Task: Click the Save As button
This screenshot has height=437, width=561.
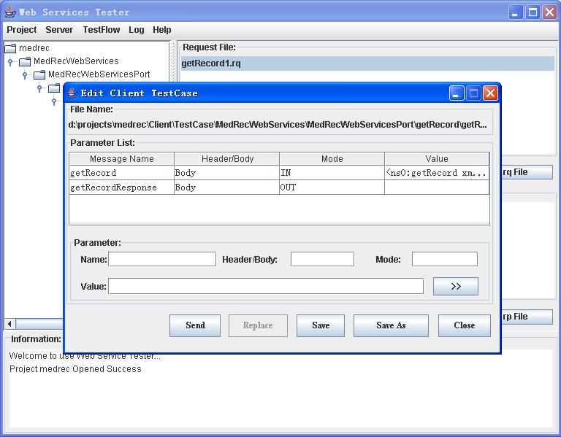Action: click(391, 325)
